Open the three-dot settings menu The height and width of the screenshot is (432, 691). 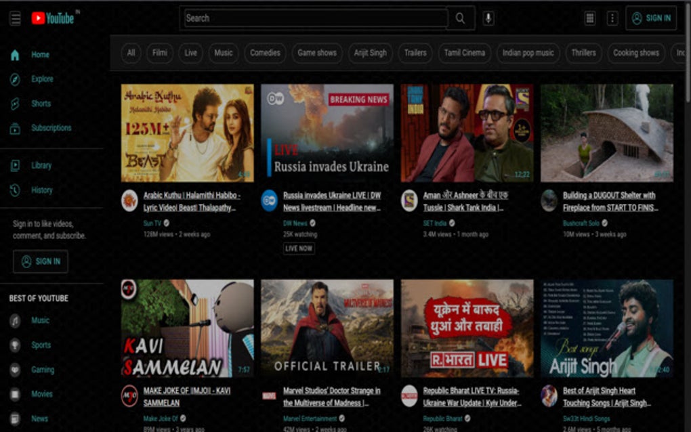(x=612, y=18)
